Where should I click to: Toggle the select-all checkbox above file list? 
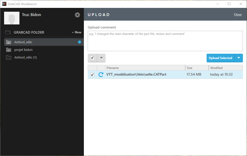[92, 58]
